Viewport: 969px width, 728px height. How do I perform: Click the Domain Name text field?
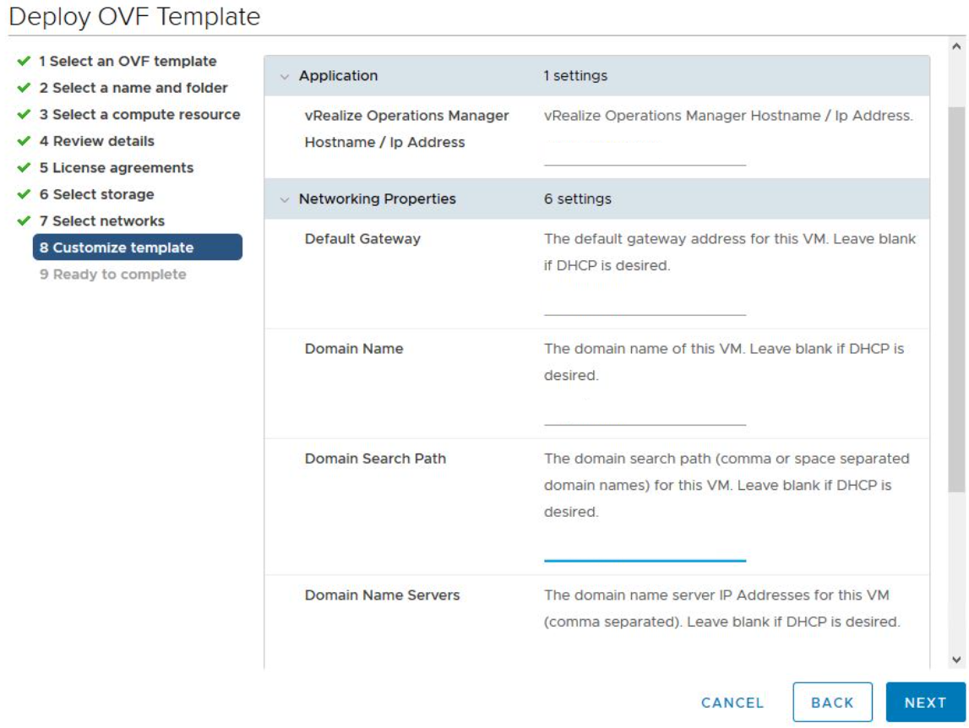[x=645, y=414]
